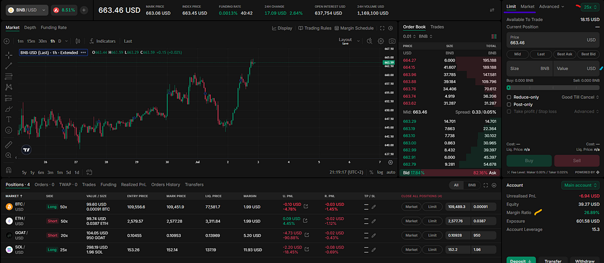Image resolution: width=604 pixels, height=263 pixels.
Task: Expand more timeframe intervals dropdown
Action: 66,41
